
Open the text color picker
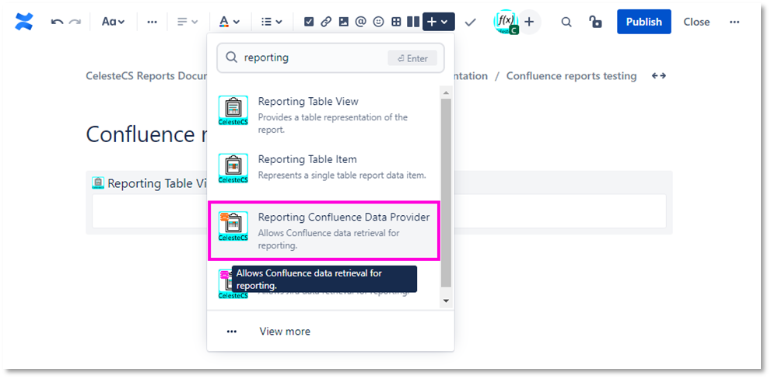[x=230, y=22]
